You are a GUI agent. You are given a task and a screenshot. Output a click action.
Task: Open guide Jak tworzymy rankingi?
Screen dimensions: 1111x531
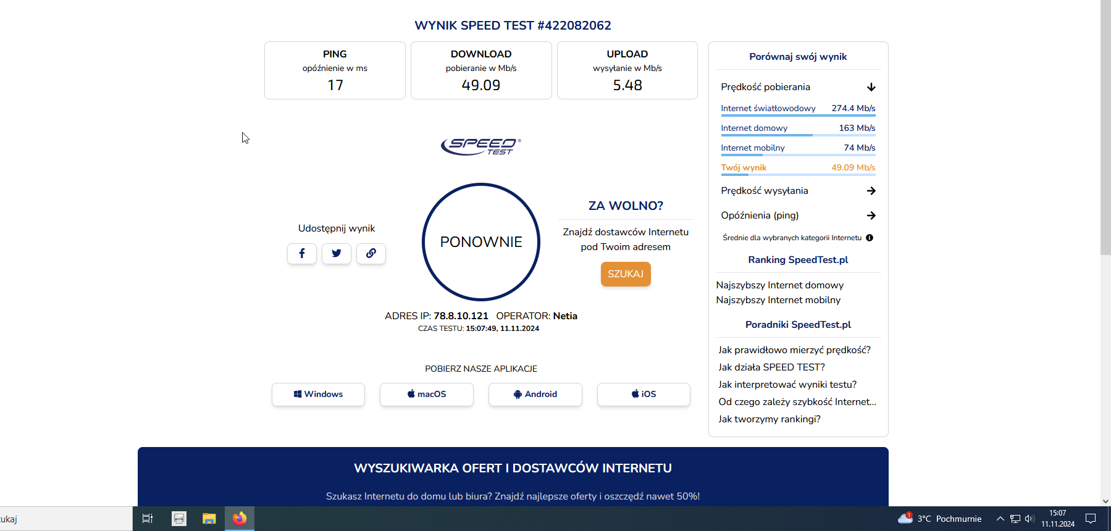769,419
